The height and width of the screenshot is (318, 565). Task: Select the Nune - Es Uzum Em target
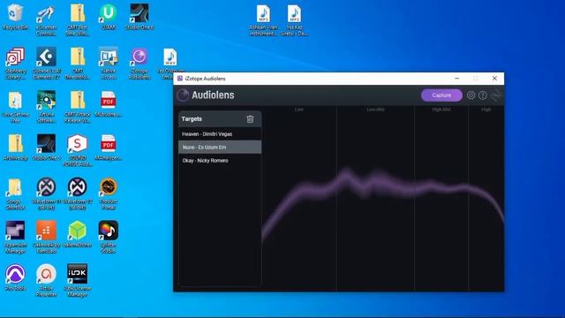(220, 148)
